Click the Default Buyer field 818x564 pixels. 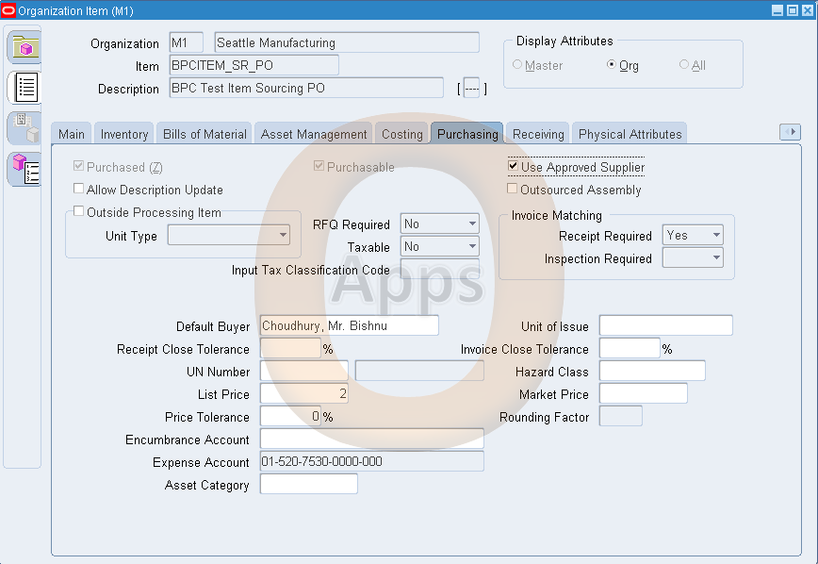point(349,324)
